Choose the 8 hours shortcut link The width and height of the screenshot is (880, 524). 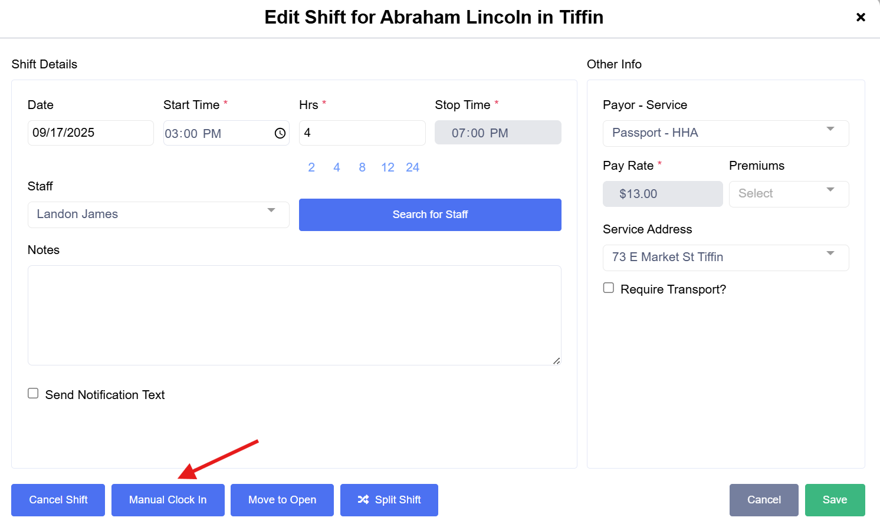[362, 167]
